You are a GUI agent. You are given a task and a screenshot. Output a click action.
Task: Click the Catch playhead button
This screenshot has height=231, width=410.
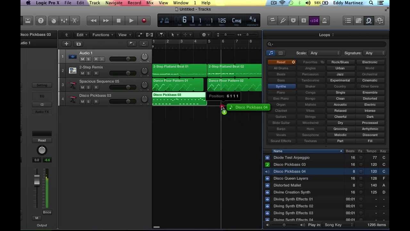(x=161, y=35)
